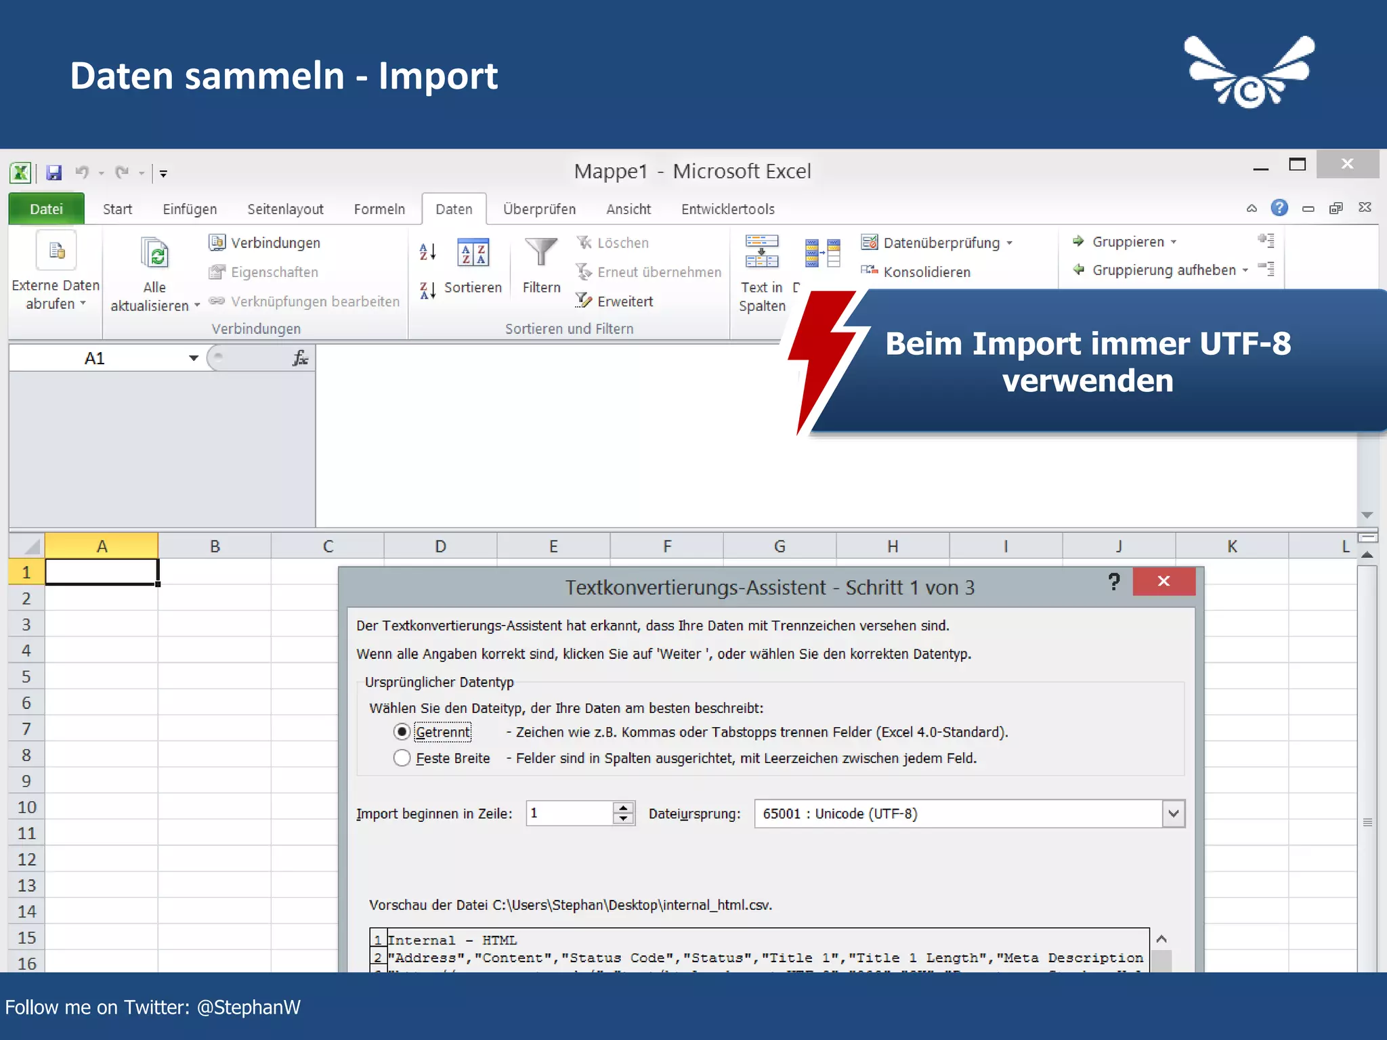
Task: Open Erweitert filter options
Action: [614, 301]
